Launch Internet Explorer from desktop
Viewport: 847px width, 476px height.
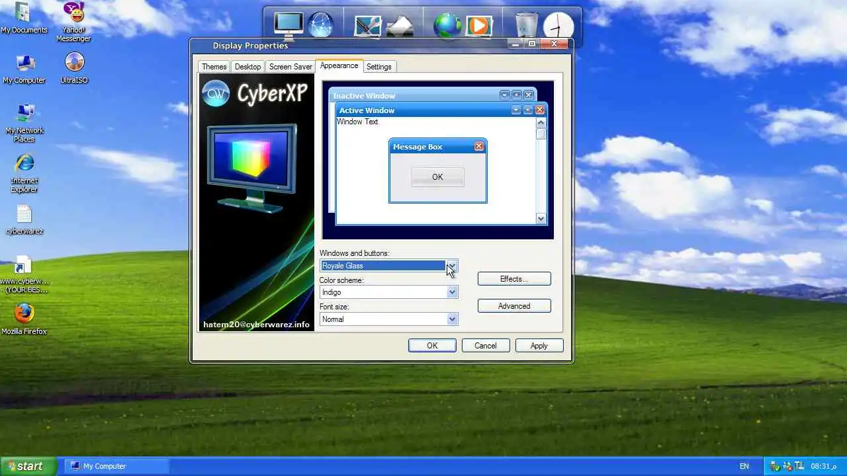pyautogui.click(x=24, y=173)
